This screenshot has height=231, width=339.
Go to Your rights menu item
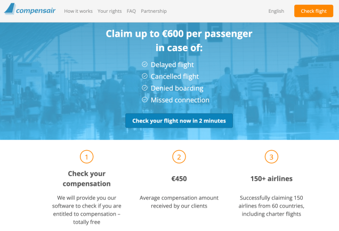click(109, 11)
